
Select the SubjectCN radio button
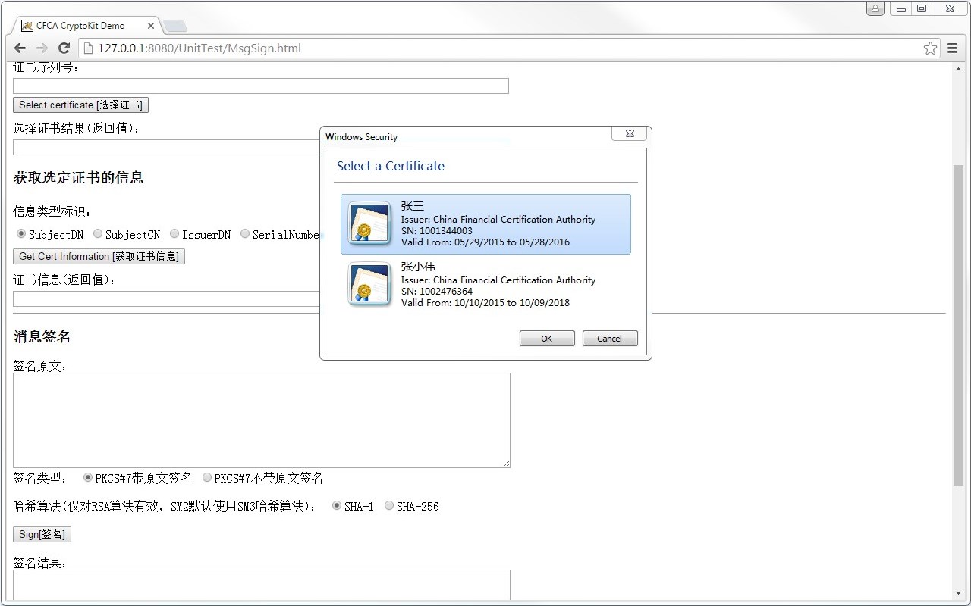(x=97, y=233)
